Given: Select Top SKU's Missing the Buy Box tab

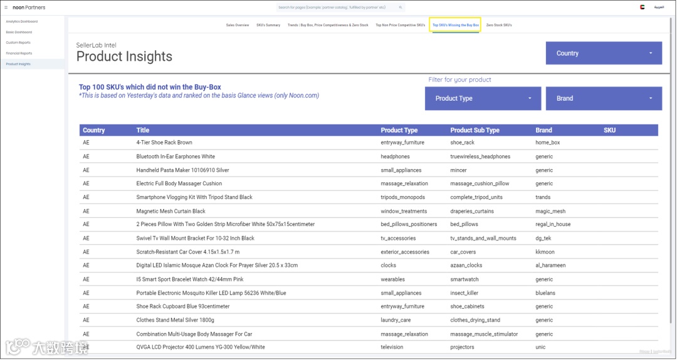Looking at the screenshot, I should (x=456, y=25).
